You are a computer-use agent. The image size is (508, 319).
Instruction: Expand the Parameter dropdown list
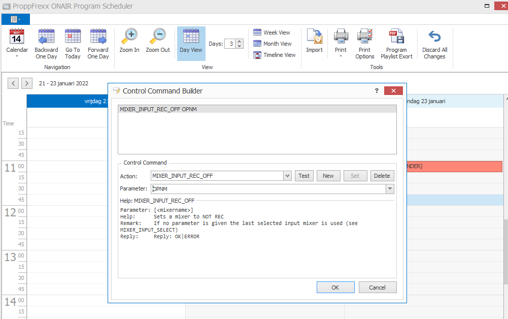click(390, 189)
